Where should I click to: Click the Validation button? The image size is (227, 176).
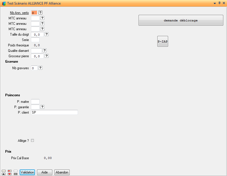click(x=27, y=172)
